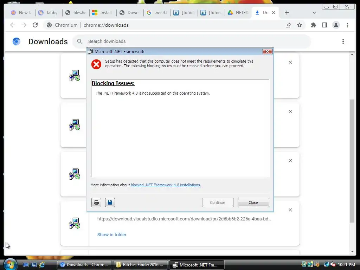The height and width of the screenshot is (270, 360).
Task: Switch to Downloads - Chromium taskbar button
Action: coord(84,265)
